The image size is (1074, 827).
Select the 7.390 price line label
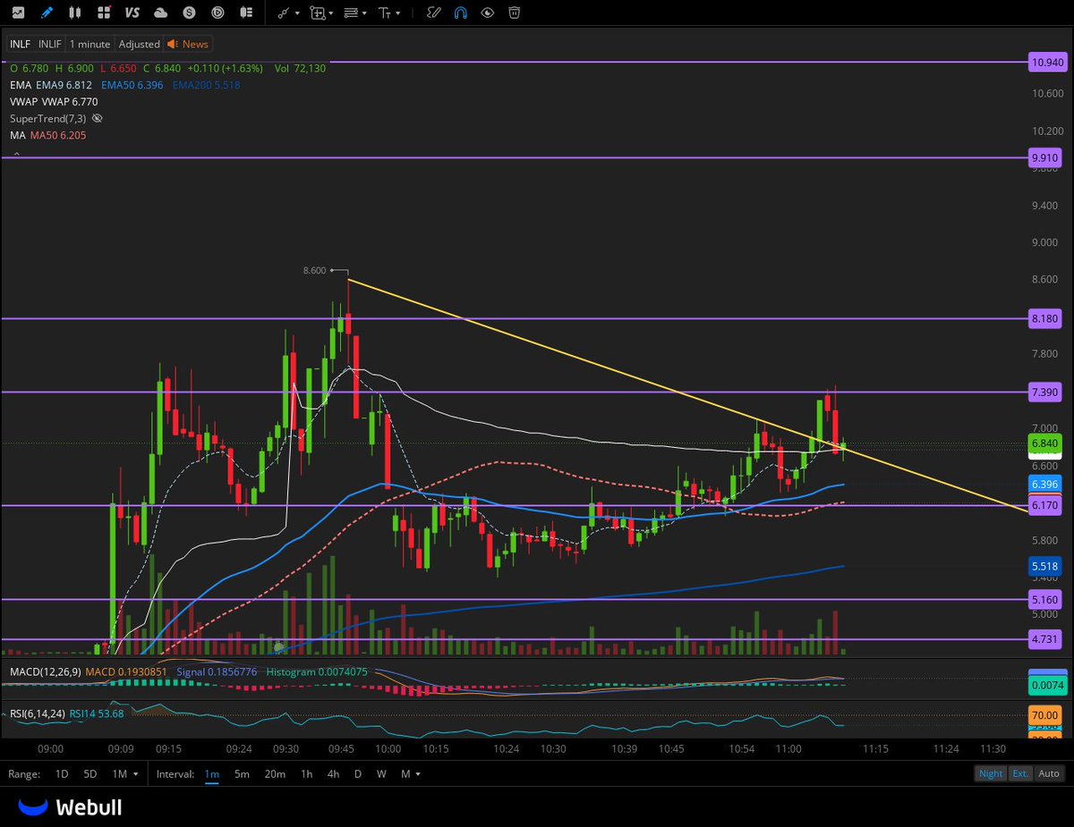pyautogui.click(x=1045, y=392)
